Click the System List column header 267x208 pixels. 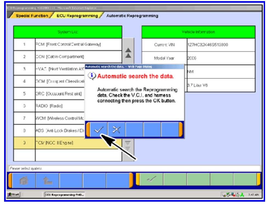68,32
